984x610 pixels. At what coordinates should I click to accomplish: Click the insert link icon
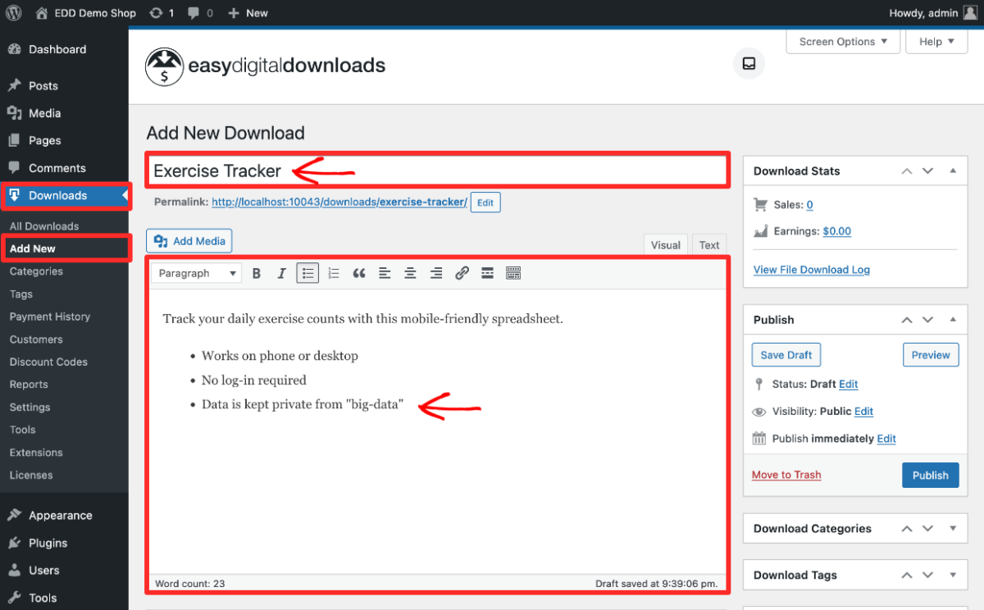coord(462,273)
